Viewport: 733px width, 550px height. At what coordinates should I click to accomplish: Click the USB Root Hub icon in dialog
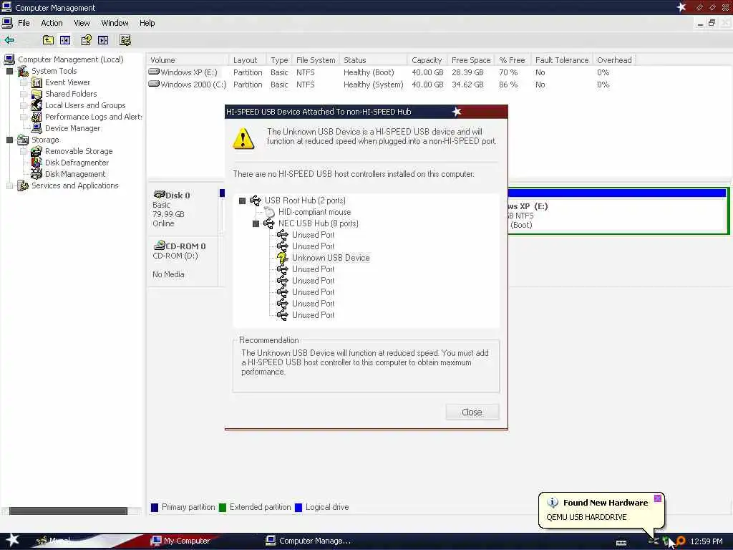(256, 201)
